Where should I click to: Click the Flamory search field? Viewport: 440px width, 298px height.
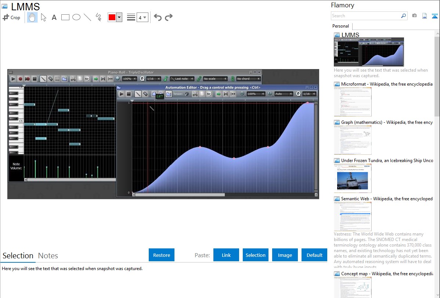[366, 16]
